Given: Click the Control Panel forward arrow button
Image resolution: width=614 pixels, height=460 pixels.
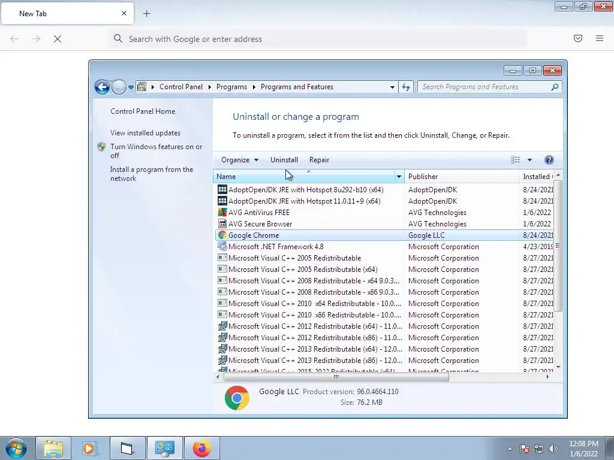Looking at the screenshot, I should coord(119,87).
